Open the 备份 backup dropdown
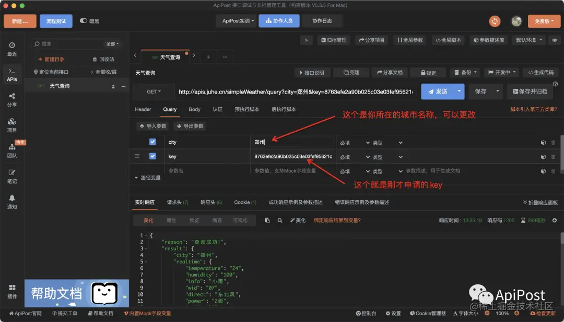The image size is (564, 322). pos(465,72)
